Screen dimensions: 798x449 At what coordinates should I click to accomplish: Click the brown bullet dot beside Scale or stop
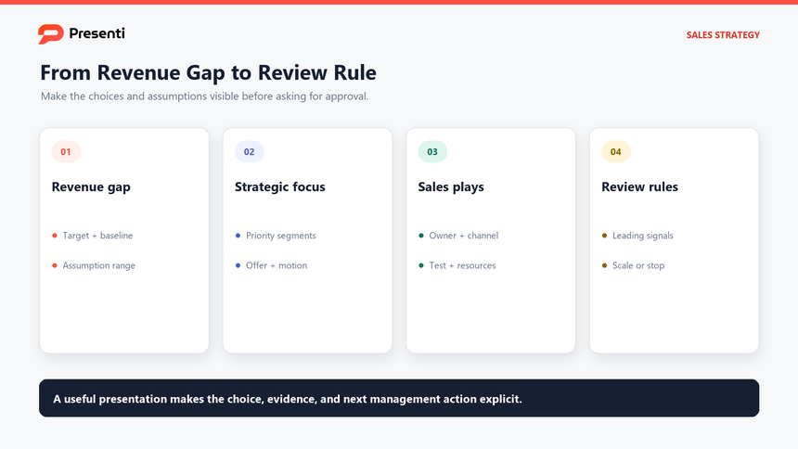pyautogui.click(x=605, y=265)
